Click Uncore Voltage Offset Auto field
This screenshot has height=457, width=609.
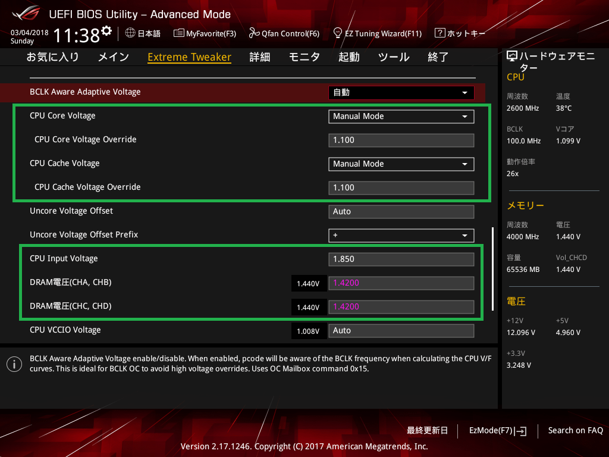(401, 212)
